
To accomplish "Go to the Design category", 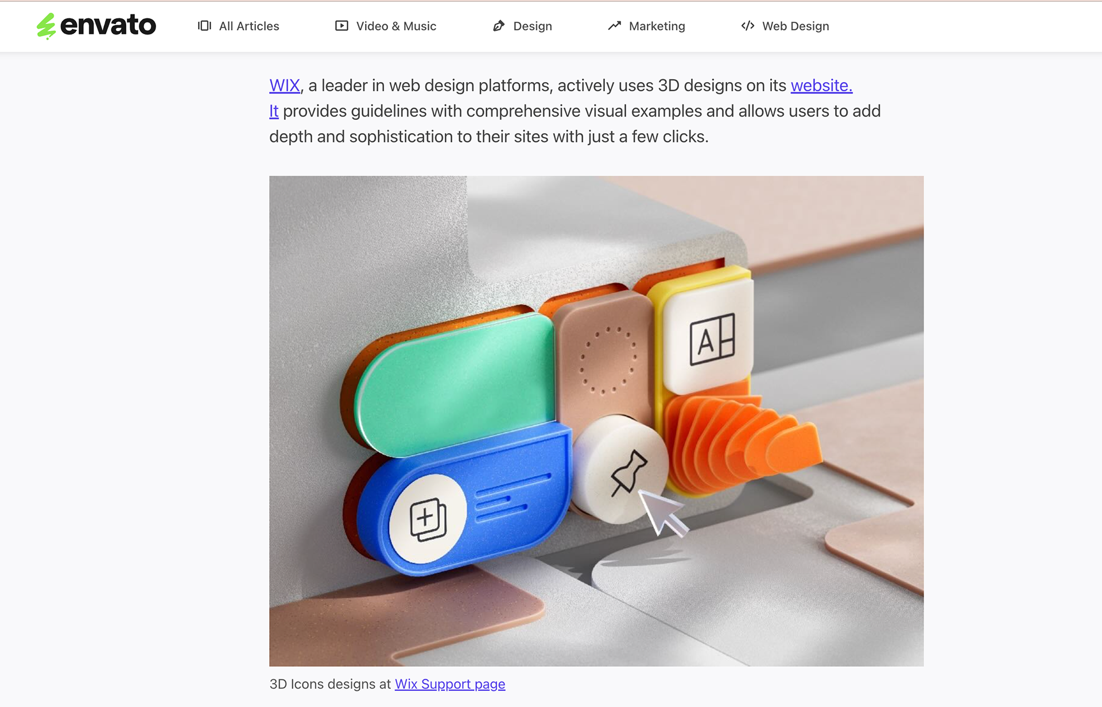I will pos(522,26).
